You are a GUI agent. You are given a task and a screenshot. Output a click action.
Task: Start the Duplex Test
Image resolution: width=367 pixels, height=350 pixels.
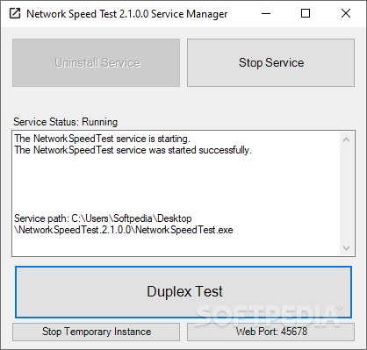(183, 292)
